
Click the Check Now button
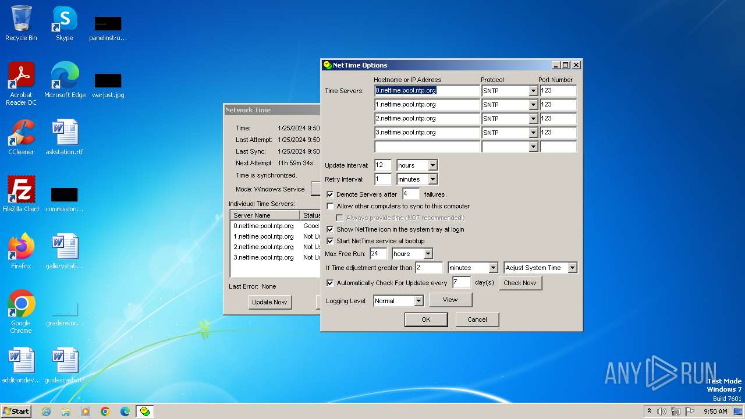520,283
